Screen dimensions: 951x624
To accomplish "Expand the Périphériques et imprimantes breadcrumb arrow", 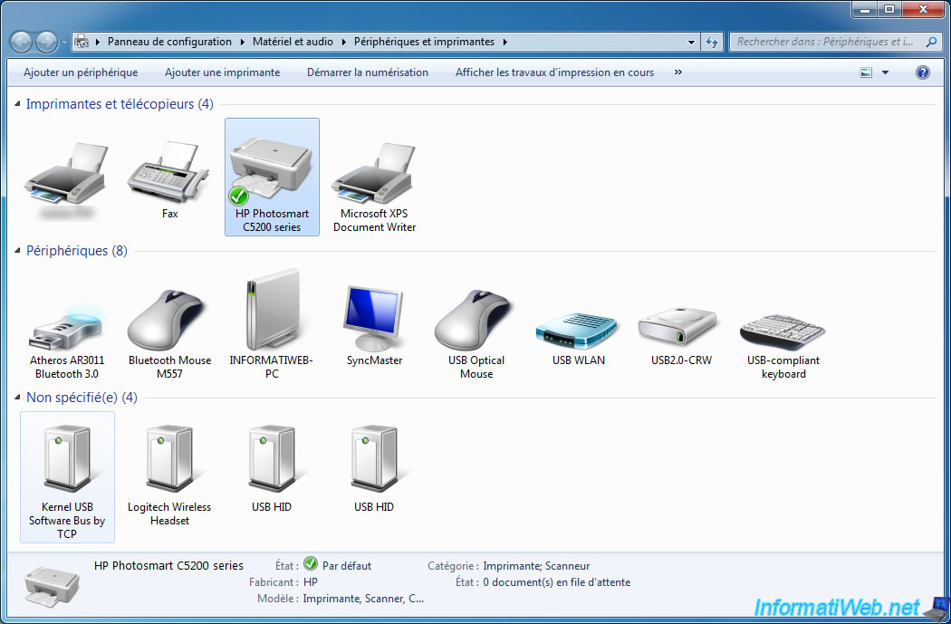I will click(504, 42).
